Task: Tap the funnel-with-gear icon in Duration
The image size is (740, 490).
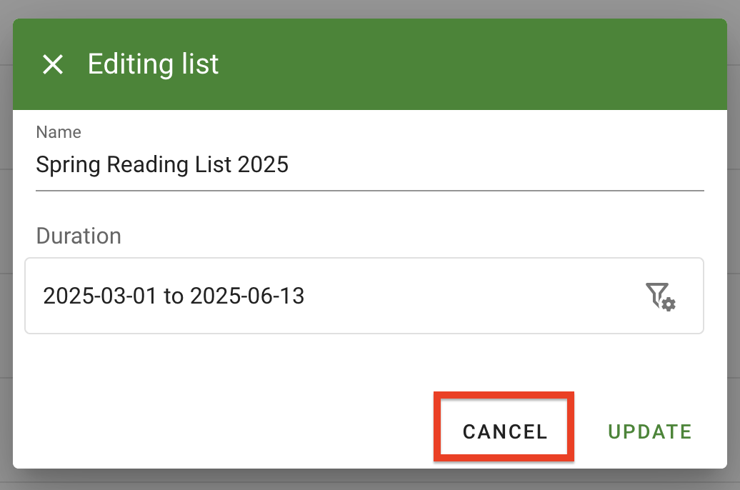Action: pos(661,296)
